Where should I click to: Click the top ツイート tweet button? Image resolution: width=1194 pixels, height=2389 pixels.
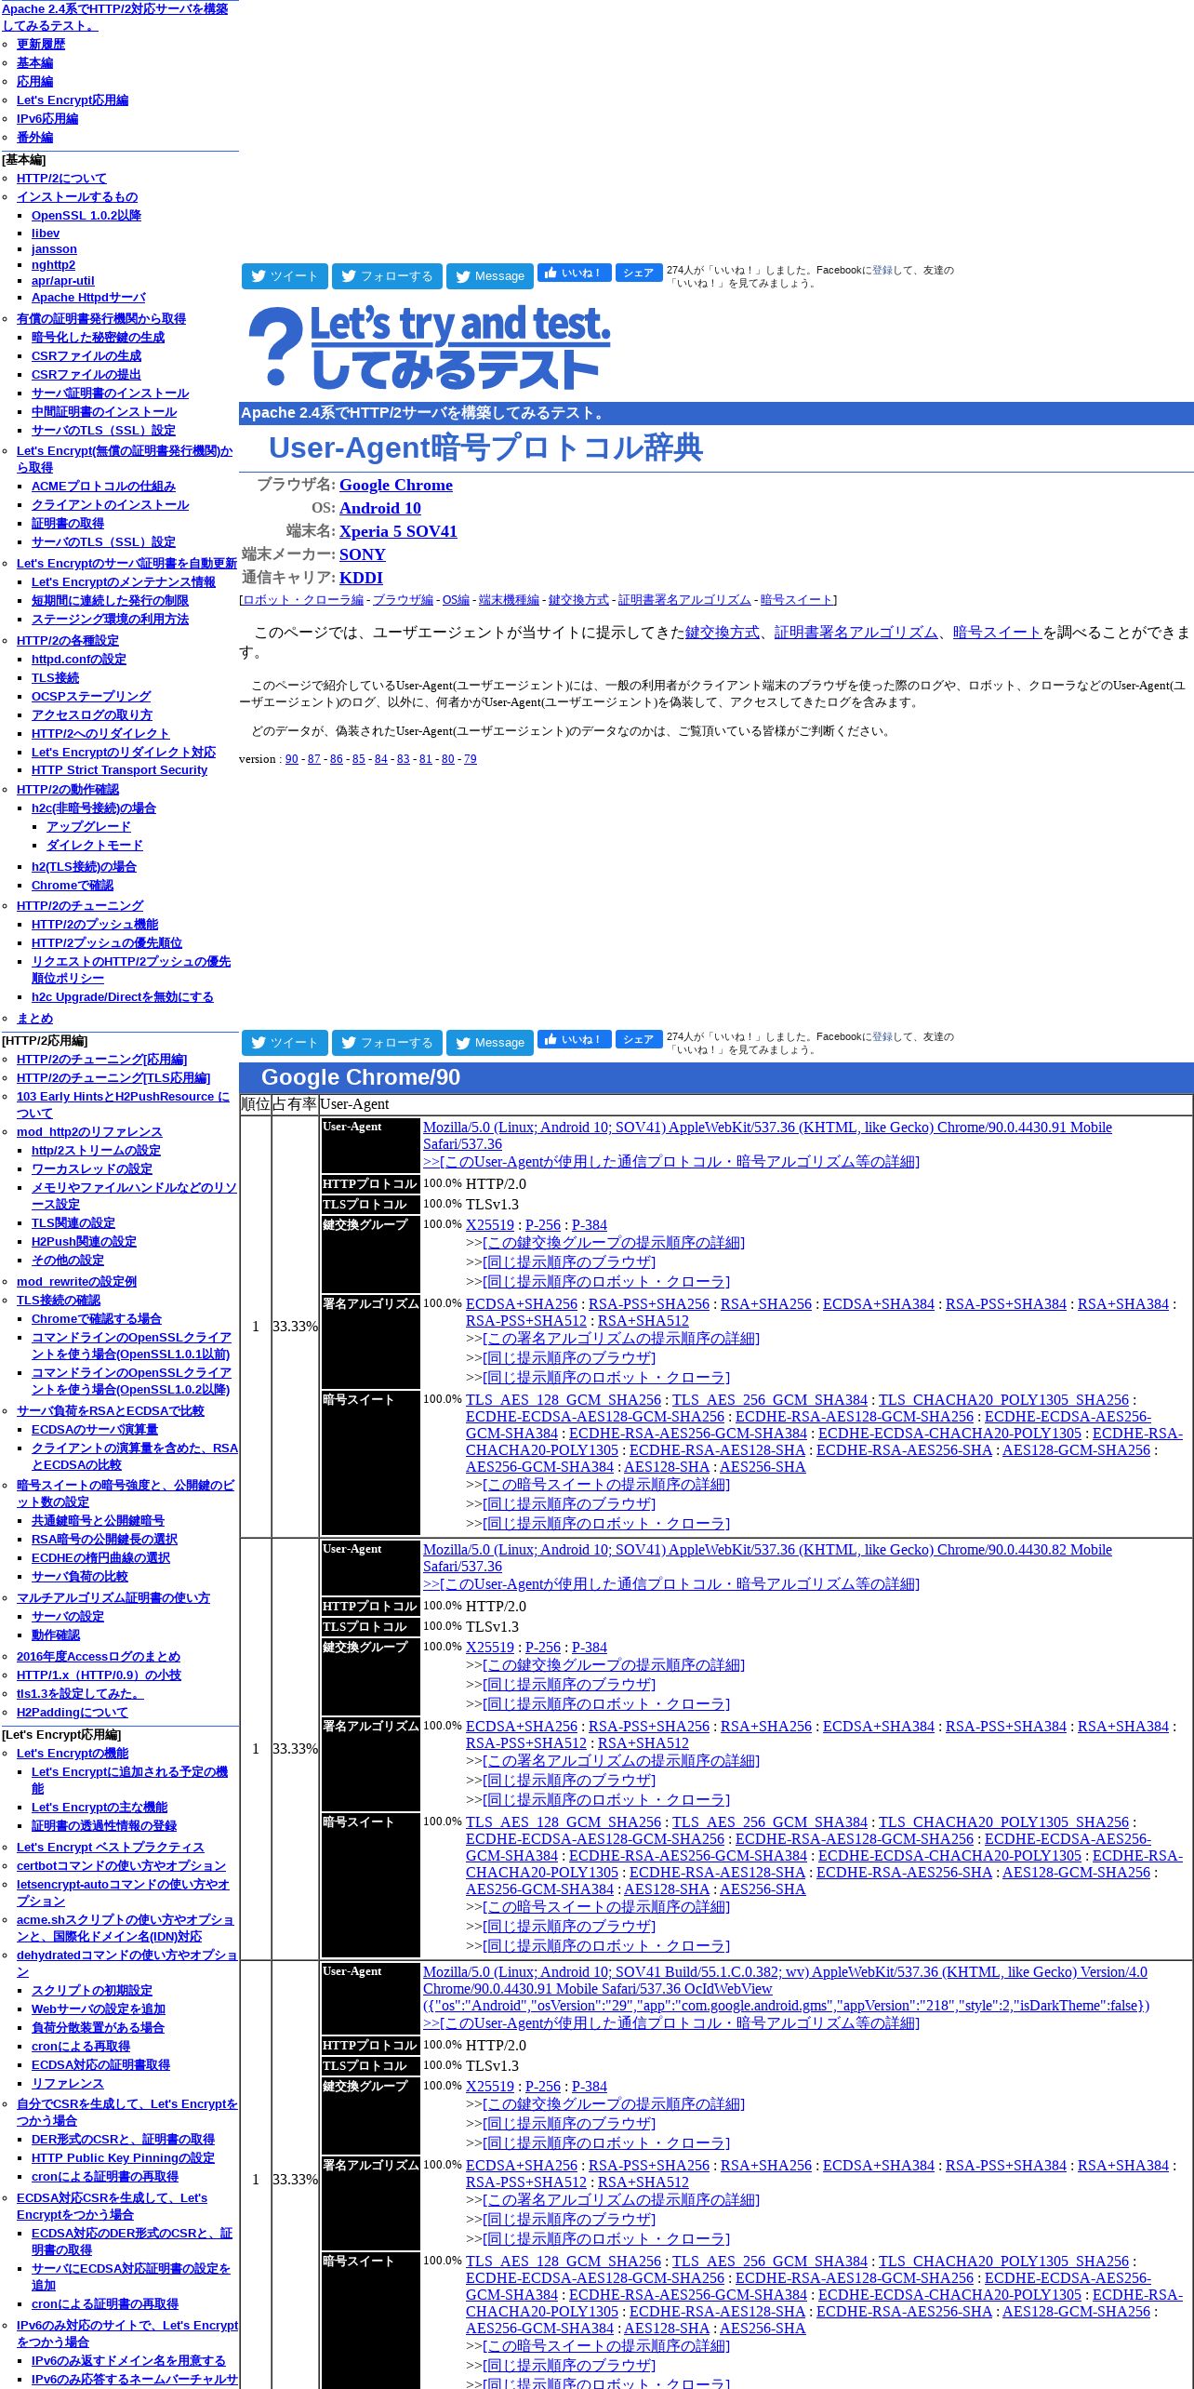pyautogui.click(x=285, y=276)
